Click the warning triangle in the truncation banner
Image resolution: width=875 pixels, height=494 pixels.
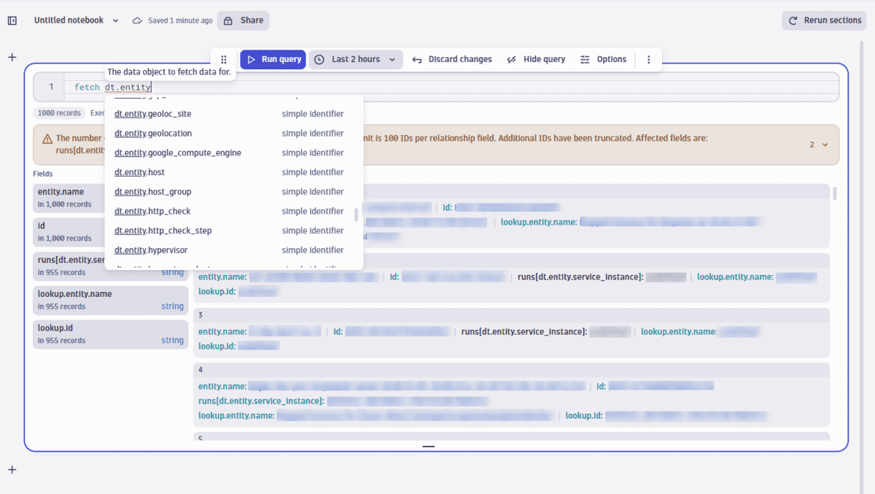click(x=47, y=137)
